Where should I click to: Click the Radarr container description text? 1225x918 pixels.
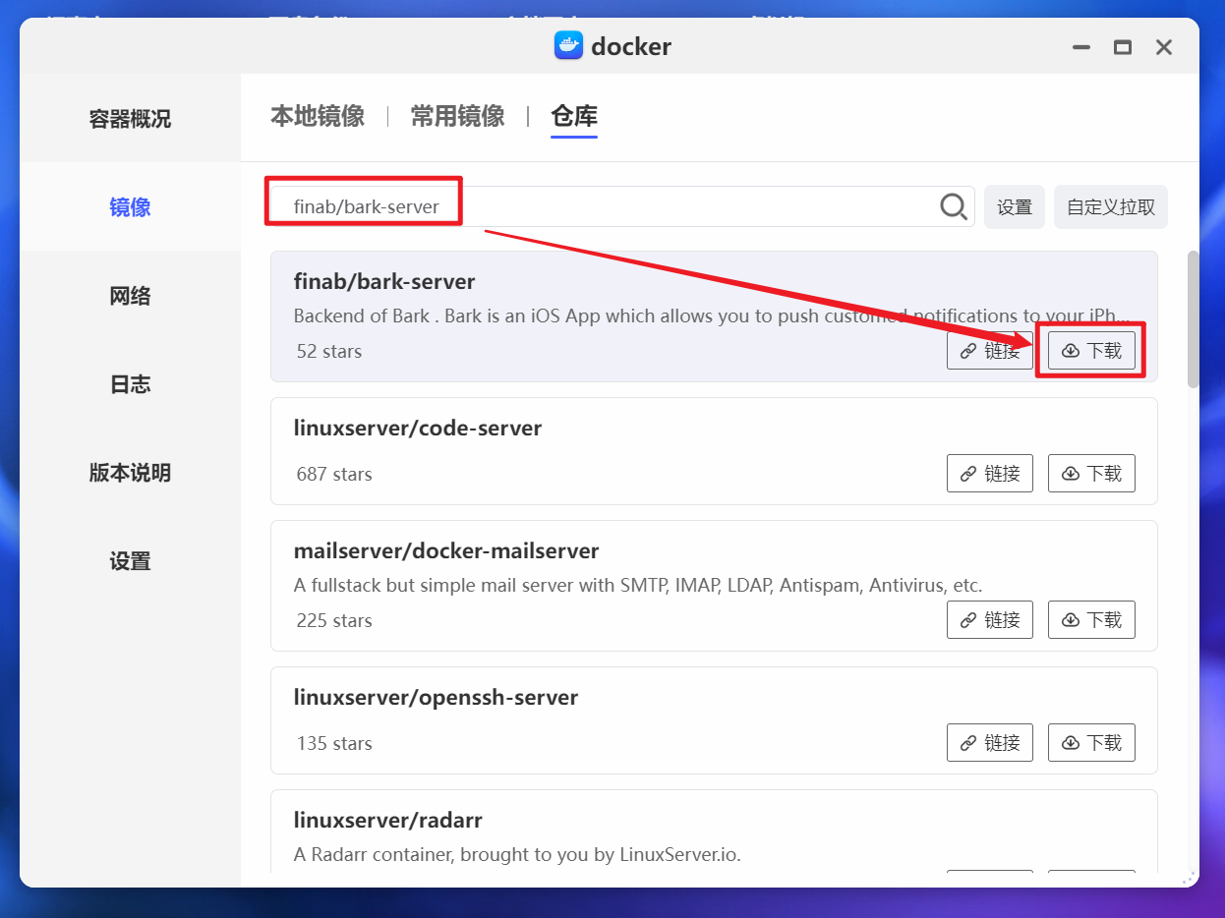(517, 854)
